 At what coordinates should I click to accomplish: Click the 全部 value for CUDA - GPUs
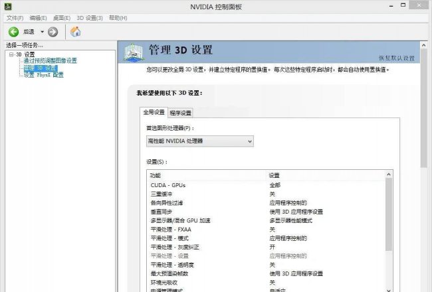pos(275,185)
